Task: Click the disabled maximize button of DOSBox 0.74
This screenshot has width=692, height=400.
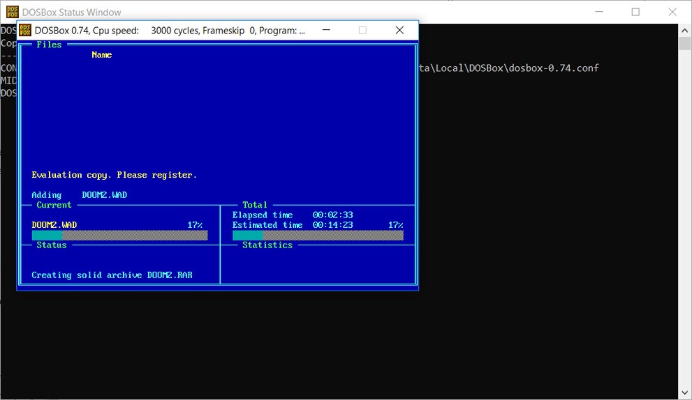Action: point(363,30)
